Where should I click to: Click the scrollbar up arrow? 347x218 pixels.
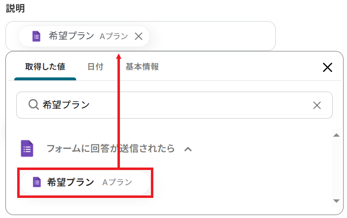336,135
